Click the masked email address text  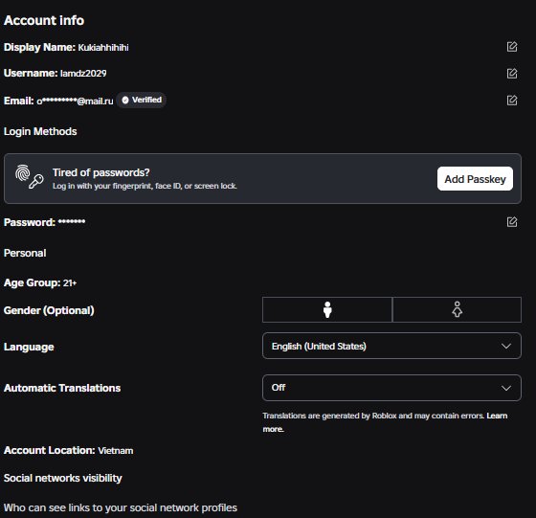[x=75, y=101]
